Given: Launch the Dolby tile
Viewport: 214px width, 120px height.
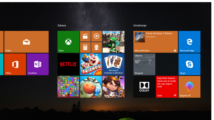Looking at the screenshot, I should pyautogui.click(x=144, y=87).
